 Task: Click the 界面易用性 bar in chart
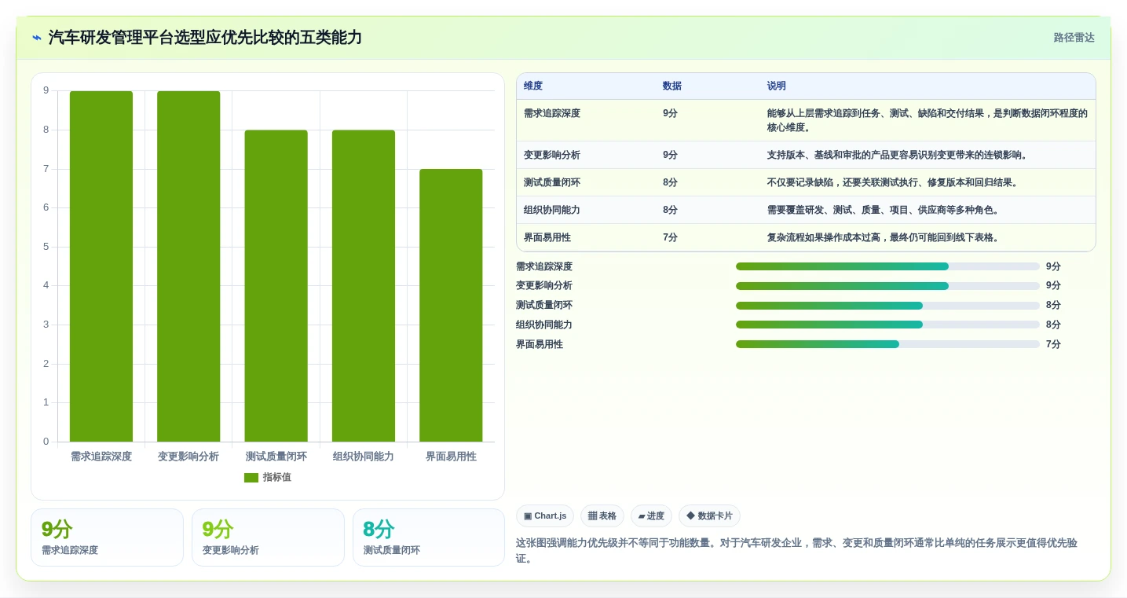(451, 306)
